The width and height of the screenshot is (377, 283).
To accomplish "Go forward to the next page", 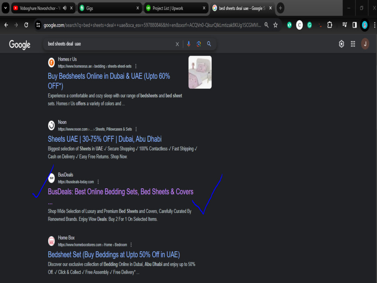I will pyautogui.click(x=16, y=25).
